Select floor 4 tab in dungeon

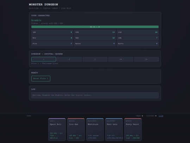(121, 59)
